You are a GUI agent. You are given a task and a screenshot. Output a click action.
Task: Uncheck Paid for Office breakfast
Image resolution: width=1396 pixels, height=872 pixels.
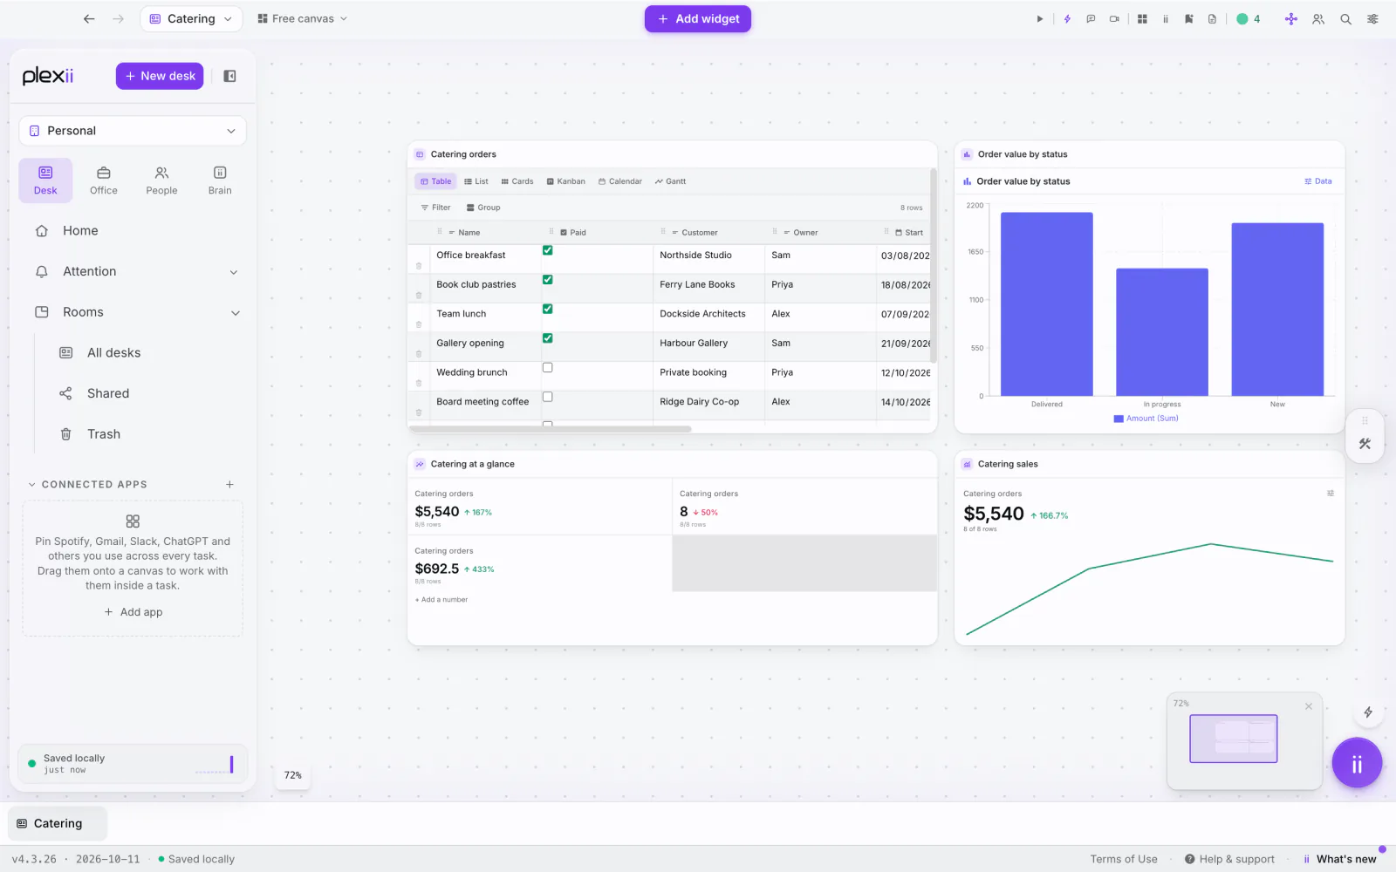point(548,250)
